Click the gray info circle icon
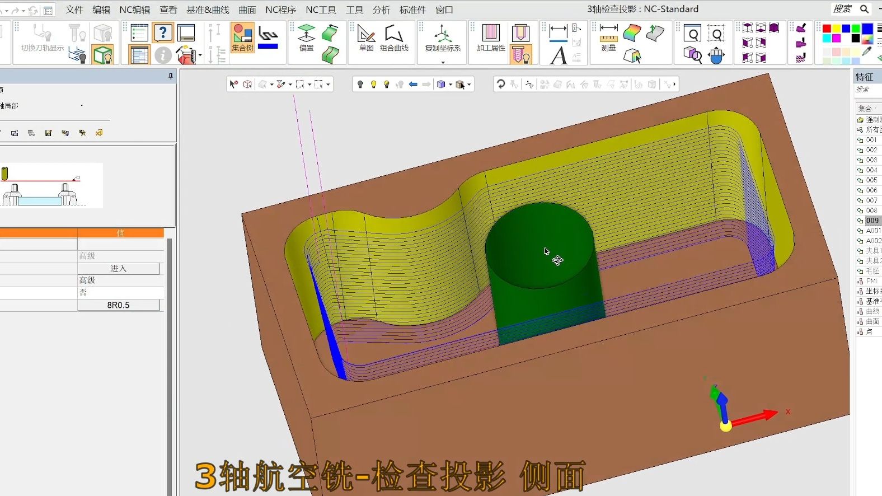 (x=163, y=55)
